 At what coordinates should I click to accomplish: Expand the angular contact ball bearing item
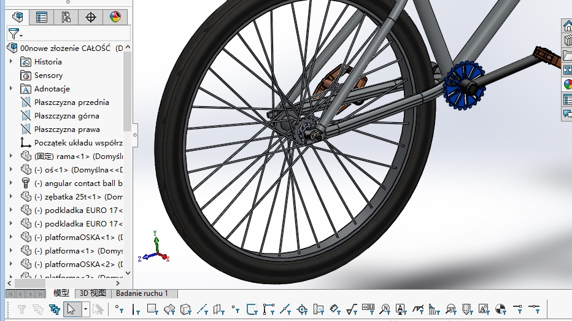(x=11, y=183)
